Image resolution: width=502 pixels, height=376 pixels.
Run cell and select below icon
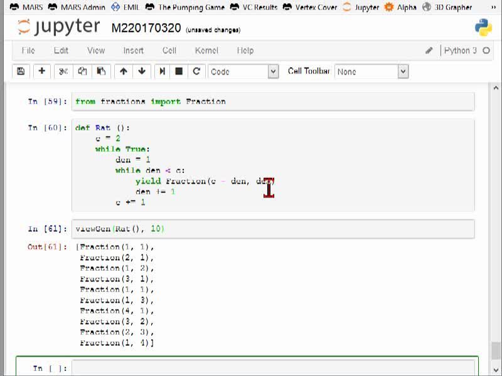coord(163,71)
